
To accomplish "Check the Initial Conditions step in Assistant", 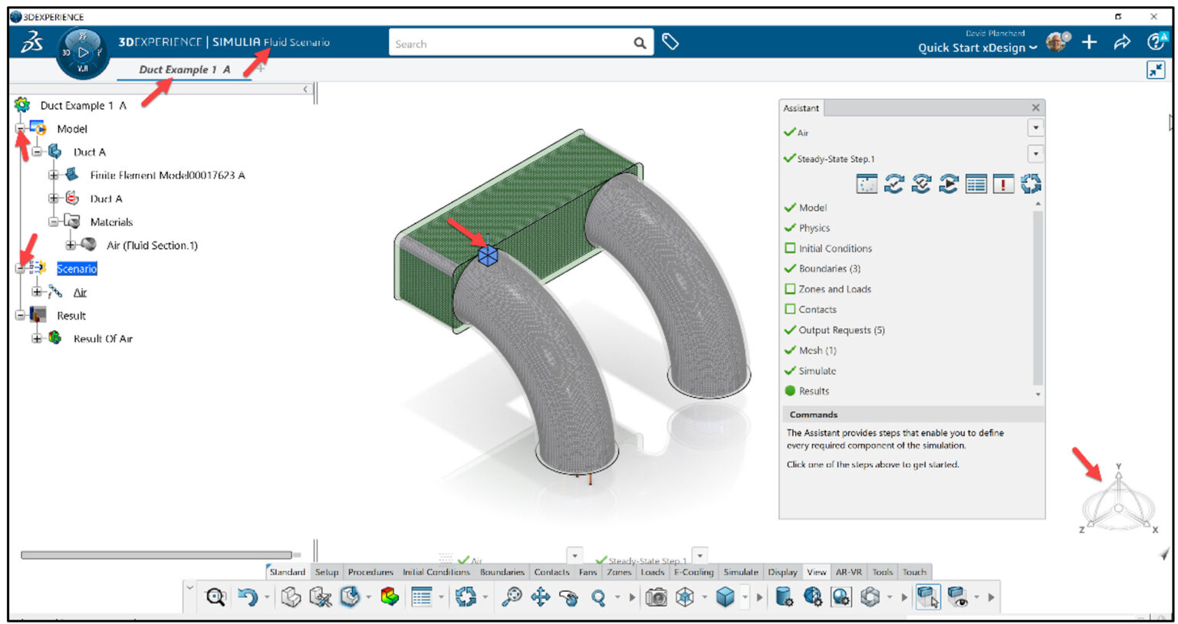I will pyautogui.click(x=791, y=248).
